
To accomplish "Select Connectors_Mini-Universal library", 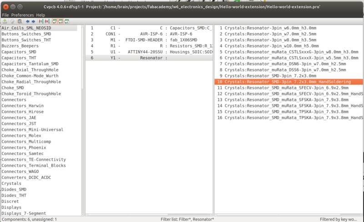I will click(32, 130).
